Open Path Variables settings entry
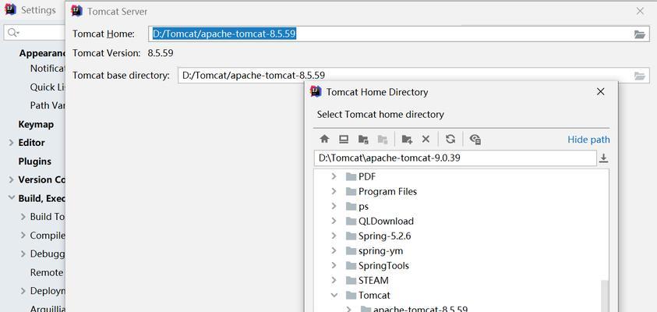Image resolution: width=657 pixels, height=312 pixels. pos(48,105)
